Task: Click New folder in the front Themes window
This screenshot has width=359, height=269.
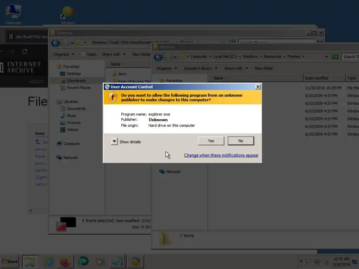Action: click(264, 68)
